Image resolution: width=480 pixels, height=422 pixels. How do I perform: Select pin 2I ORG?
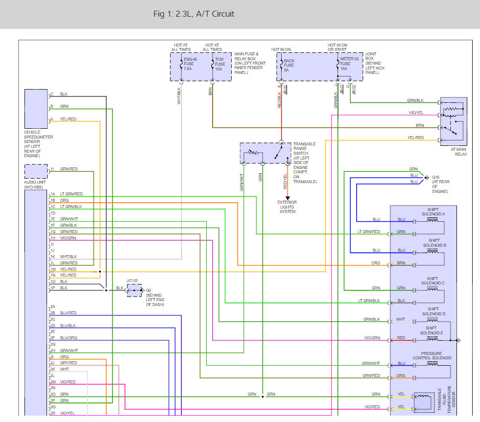coord(60,357)
